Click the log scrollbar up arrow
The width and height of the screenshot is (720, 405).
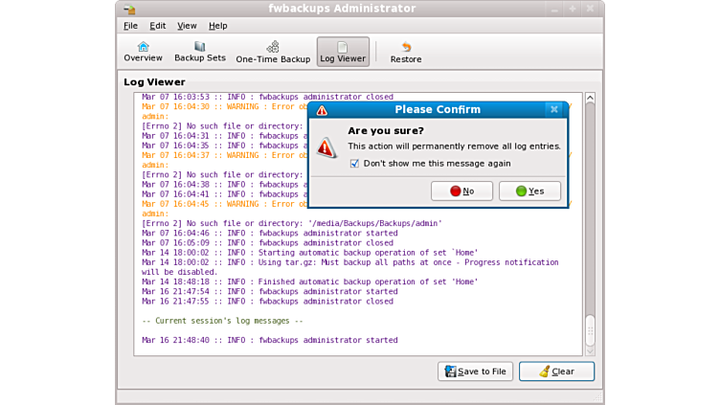coord(590,98)
